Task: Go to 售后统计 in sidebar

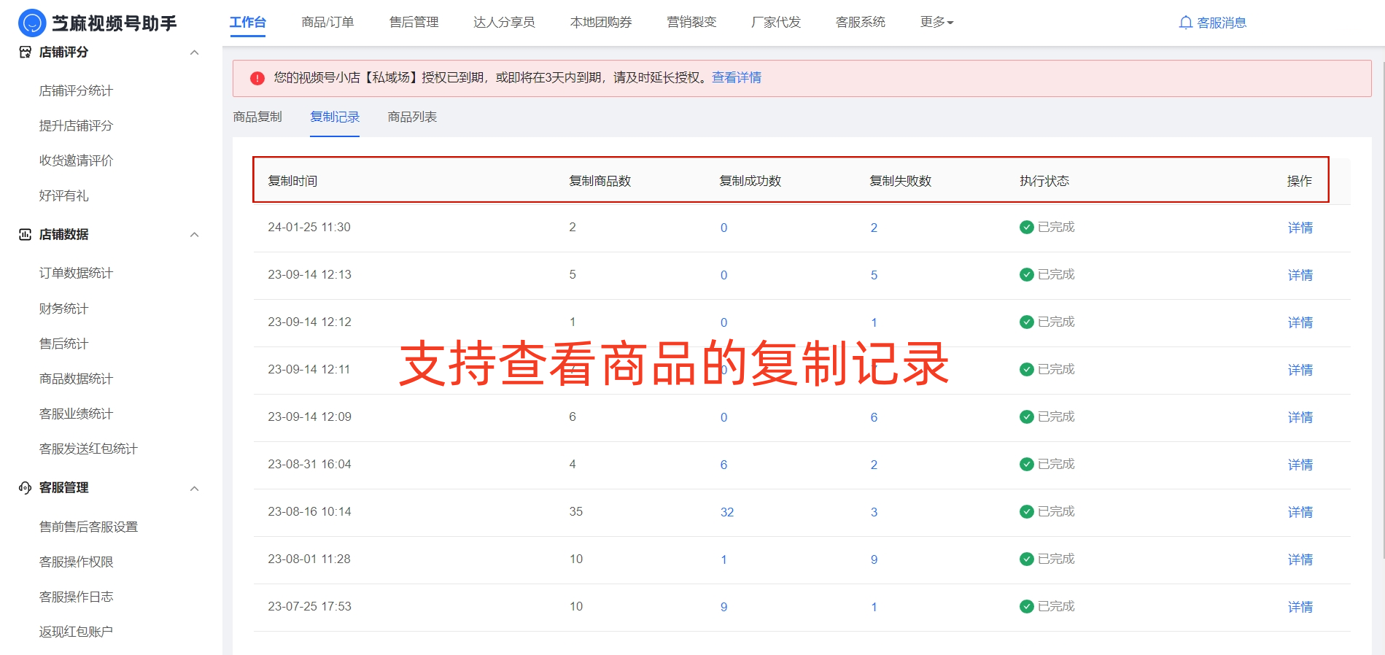Action: click(x=63, y=344)
